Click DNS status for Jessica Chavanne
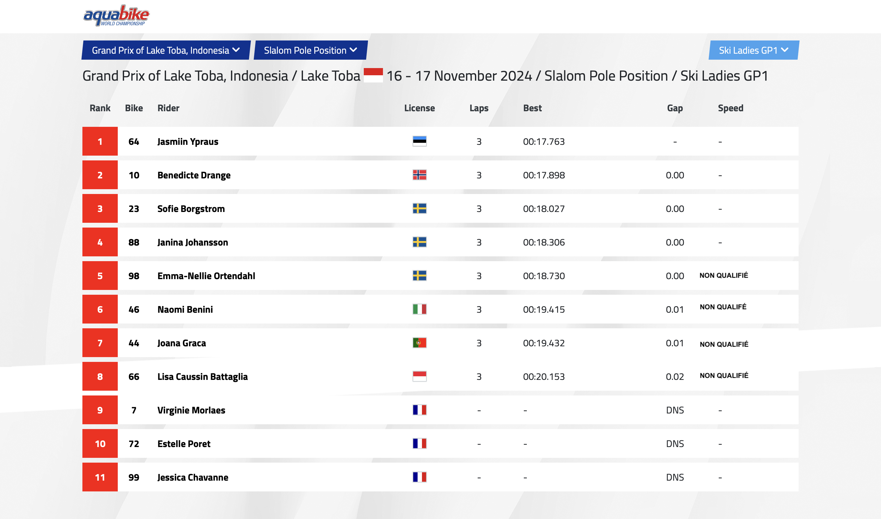 [675, 477]
